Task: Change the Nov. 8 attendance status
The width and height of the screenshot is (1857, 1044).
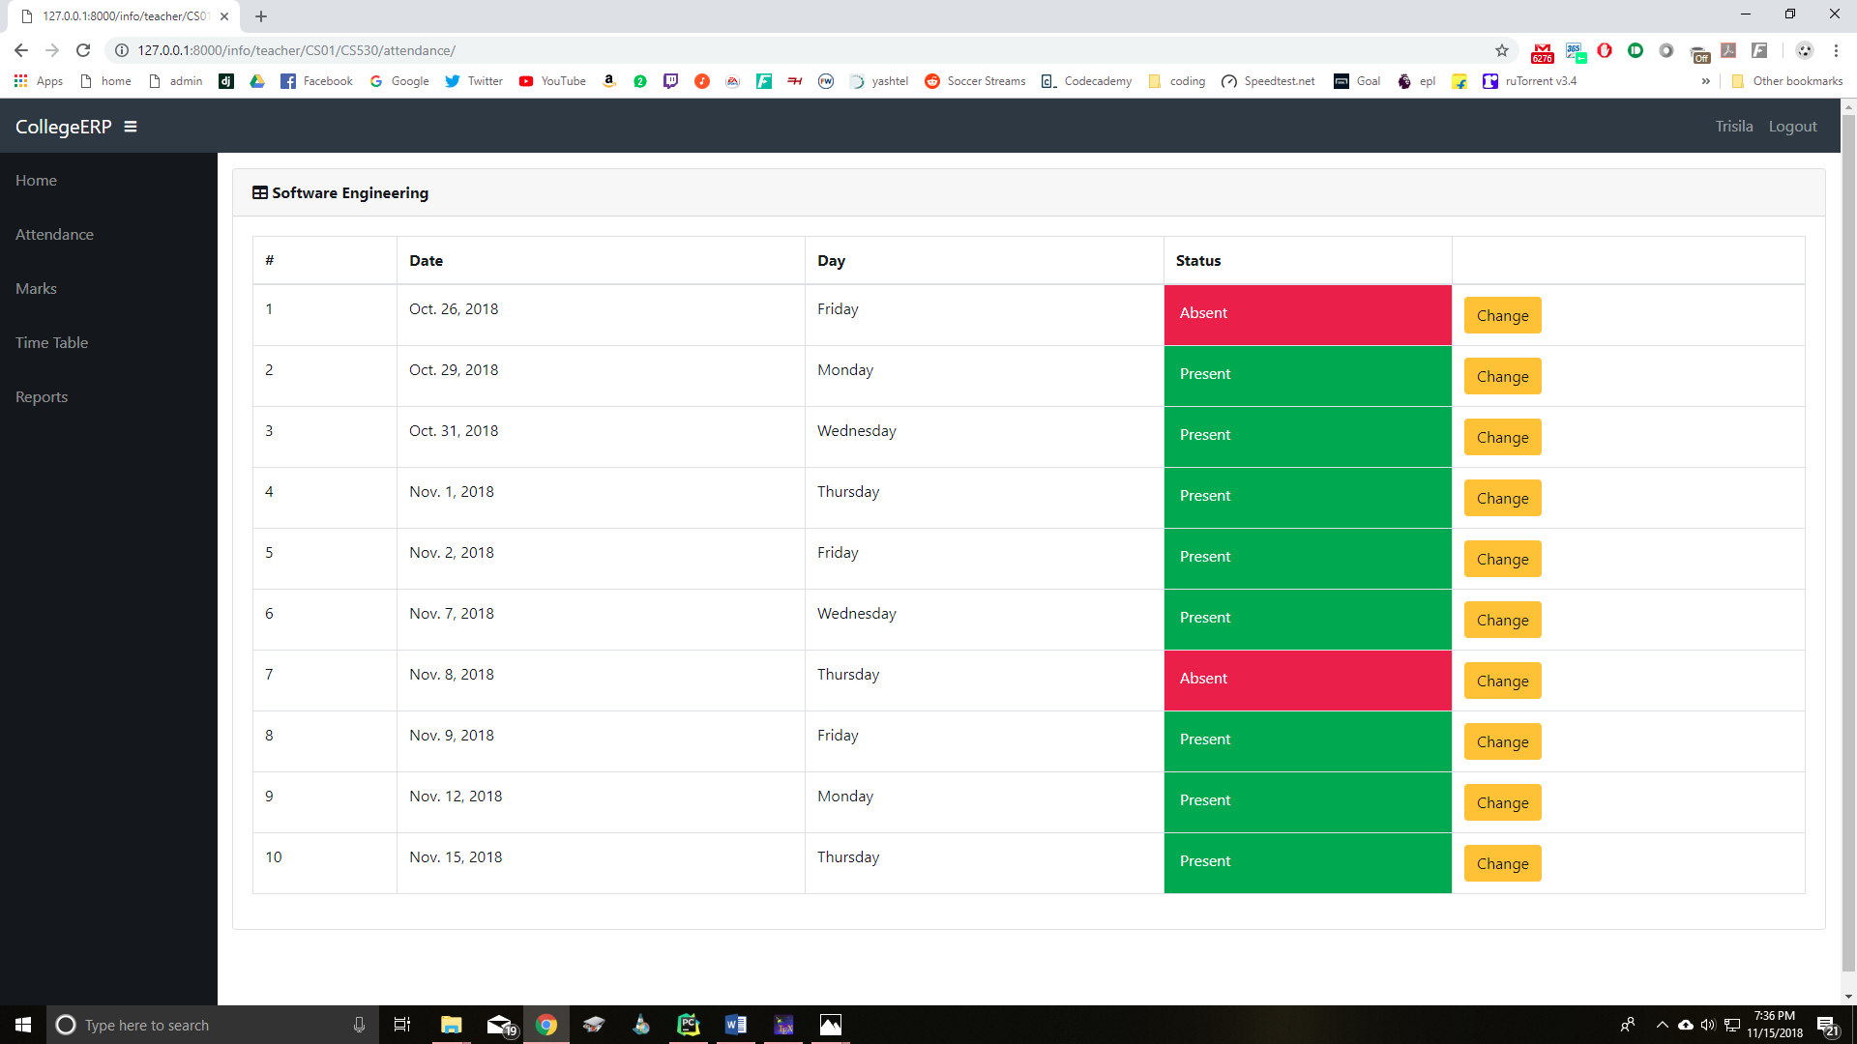Action: point(1502,681)
